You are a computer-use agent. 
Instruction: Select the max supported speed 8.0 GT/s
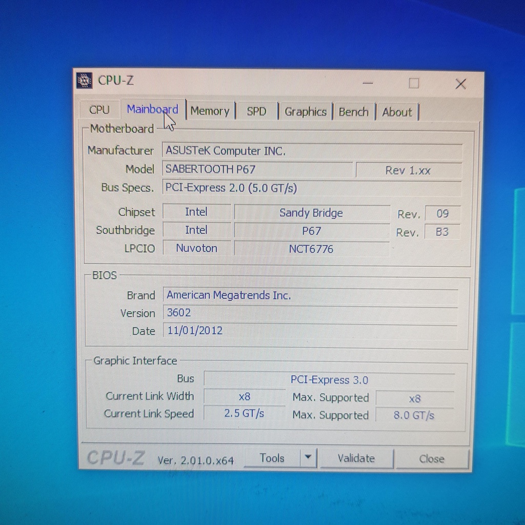pos(414,415)
